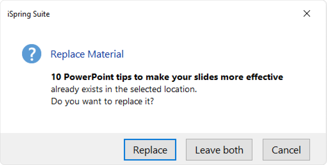The height and width of the screenshot is (165, 327).
Task: Click the word effective in bold filename
Action: coord(265,77)
